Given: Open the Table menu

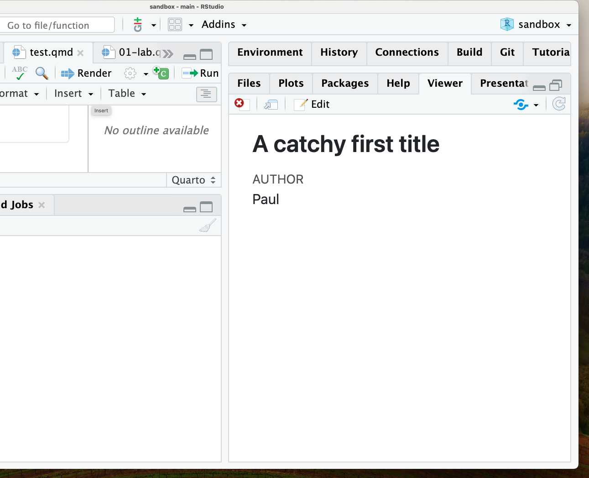Looking at the screenshot, I should (127, 94).
